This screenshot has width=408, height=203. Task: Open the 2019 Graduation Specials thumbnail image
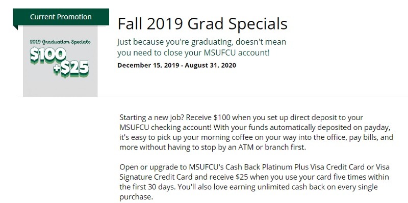(x=60, y=61)
